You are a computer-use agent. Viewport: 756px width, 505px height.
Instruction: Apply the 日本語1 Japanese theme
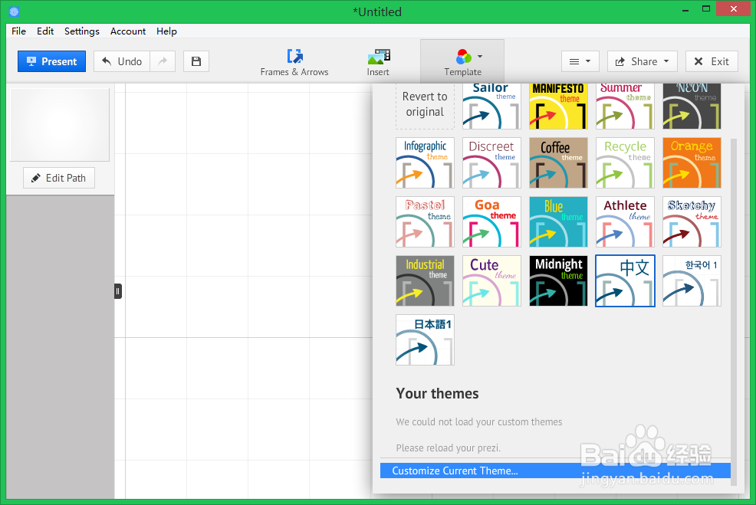tap(425, 339)
